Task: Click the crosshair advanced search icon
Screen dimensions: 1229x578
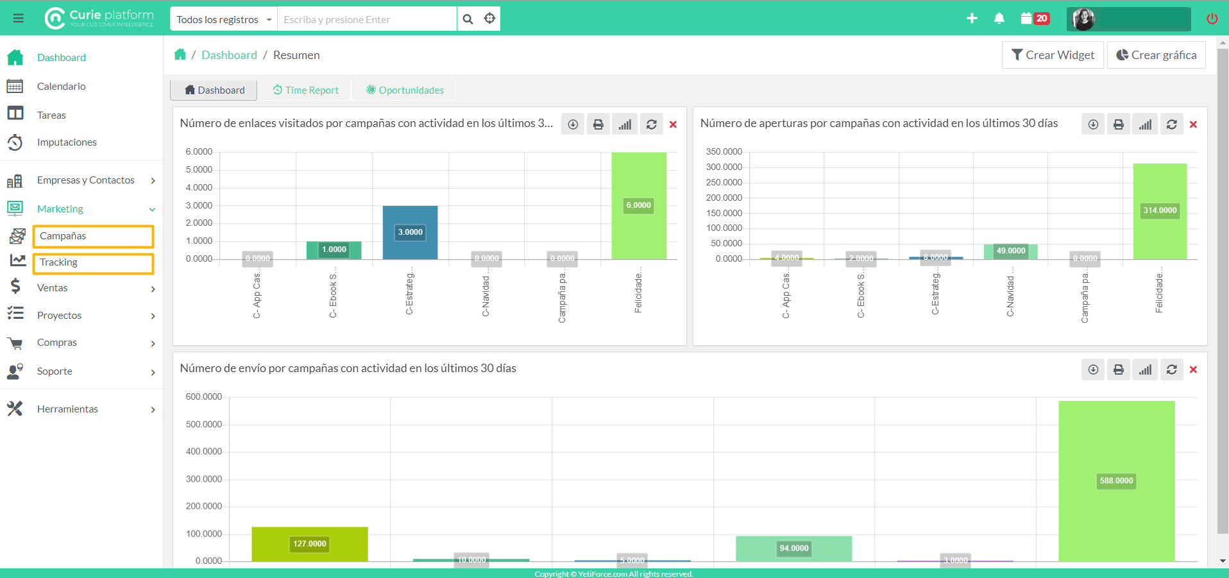Action: pos(489,19)
